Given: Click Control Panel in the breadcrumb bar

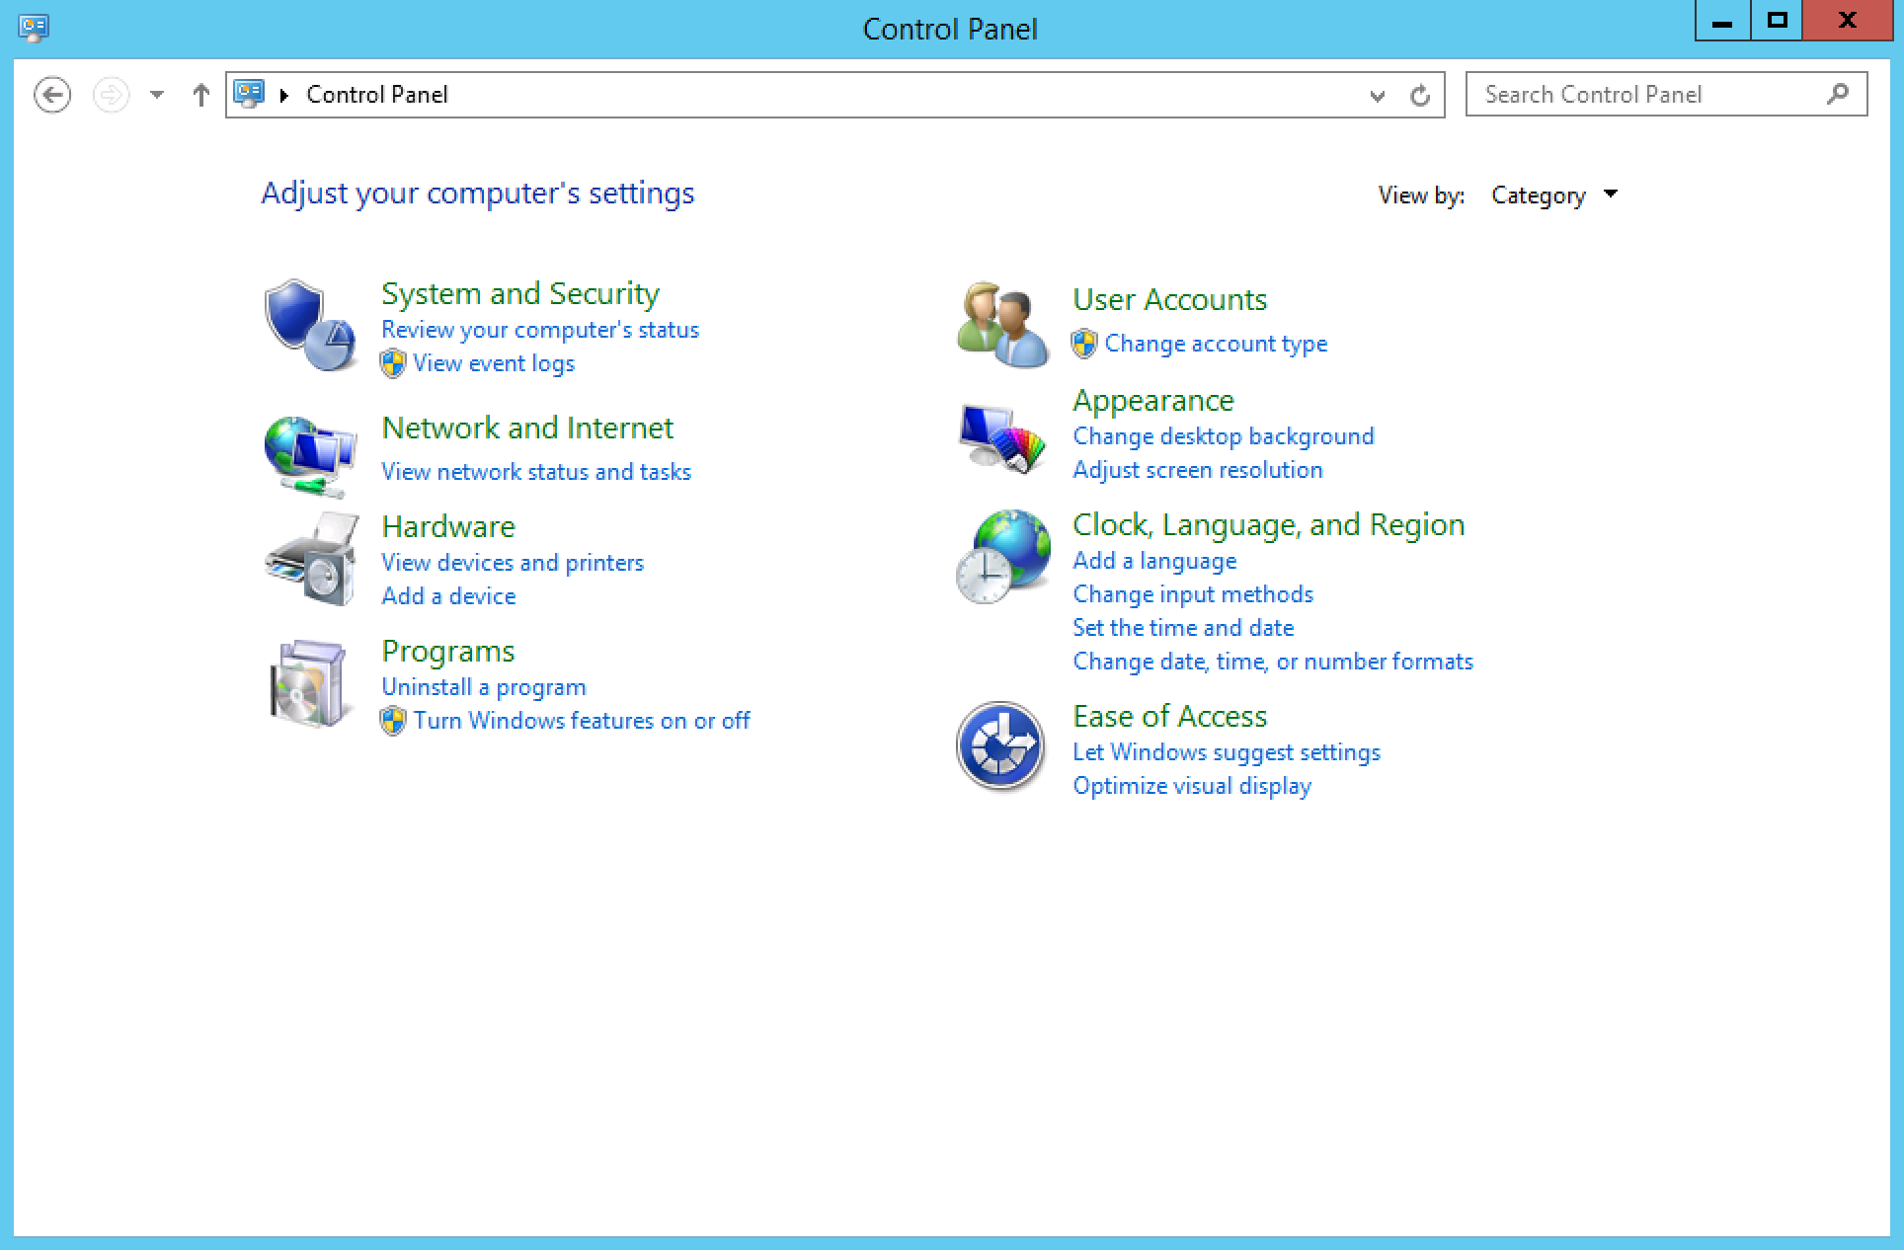Looking at the screenshot, I should coord(376,94).
